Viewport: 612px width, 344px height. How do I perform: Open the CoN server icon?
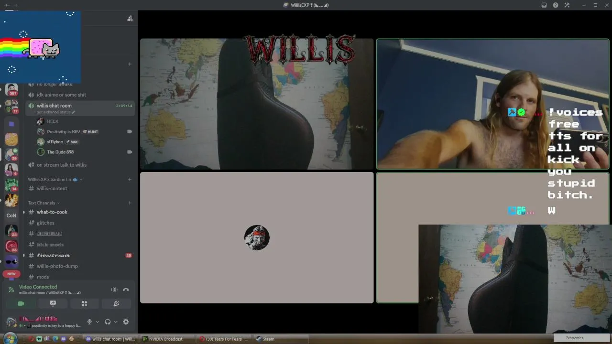point(11,215)
